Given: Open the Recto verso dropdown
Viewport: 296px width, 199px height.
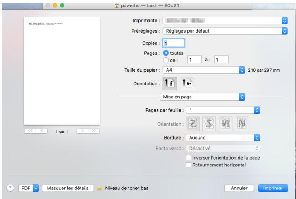Looking at the screenshot, I should pos(223,148).
